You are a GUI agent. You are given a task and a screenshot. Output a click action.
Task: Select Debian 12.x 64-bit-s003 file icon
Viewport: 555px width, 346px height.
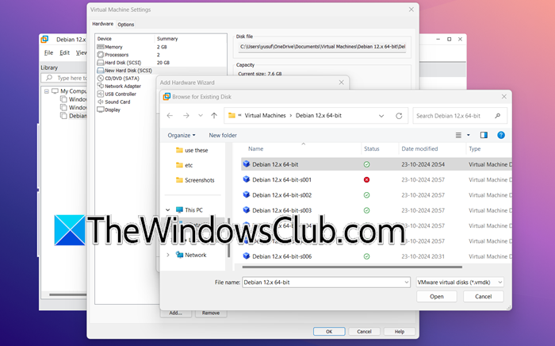[247, 210]
